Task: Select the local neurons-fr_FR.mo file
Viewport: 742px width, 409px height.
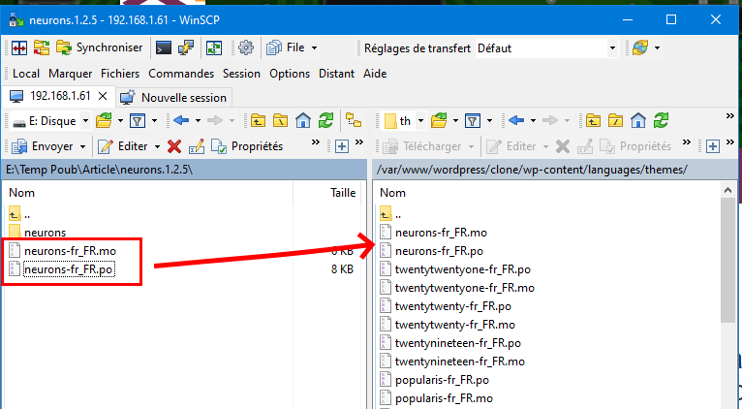Action: (x=70, y=251)
